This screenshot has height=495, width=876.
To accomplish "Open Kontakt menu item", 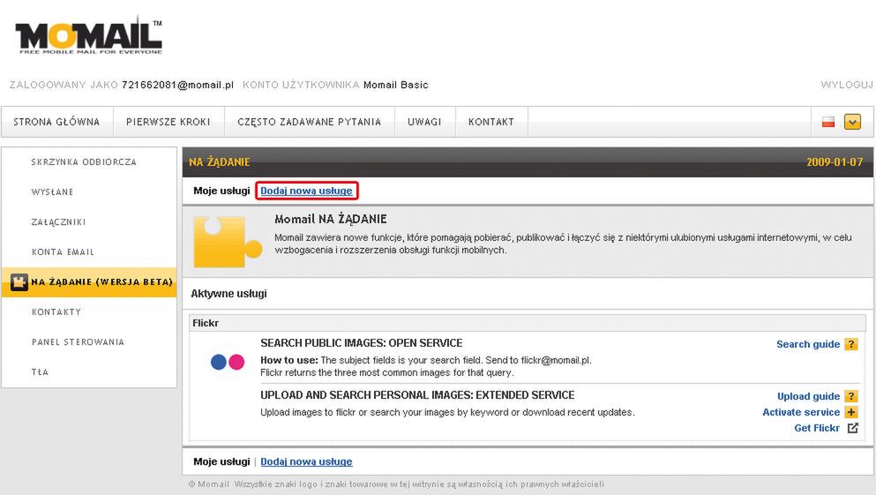I will pos(491,122).
